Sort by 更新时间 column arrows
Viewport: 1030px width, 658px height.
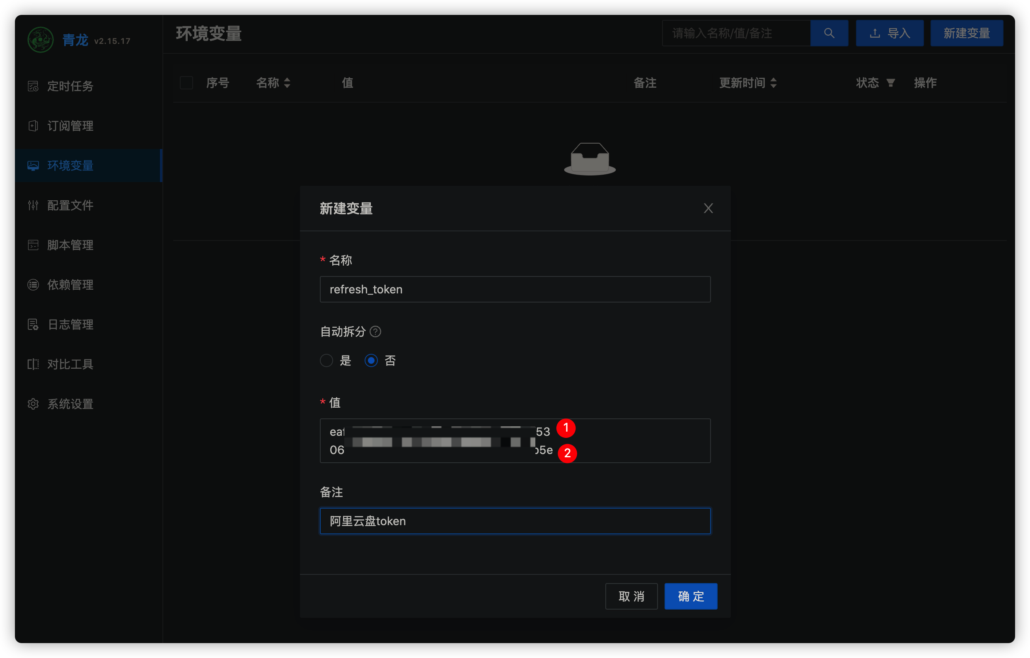click(774, 82)
